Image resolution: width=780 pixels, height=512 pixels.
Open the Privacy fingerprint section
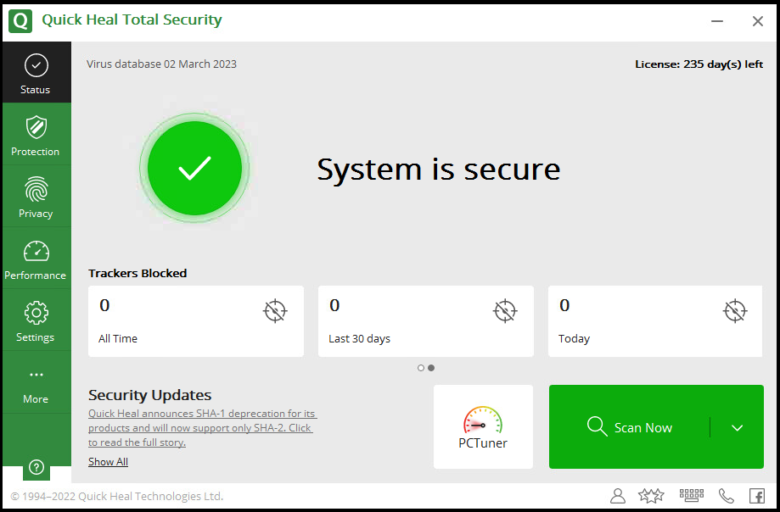(36, 198)
